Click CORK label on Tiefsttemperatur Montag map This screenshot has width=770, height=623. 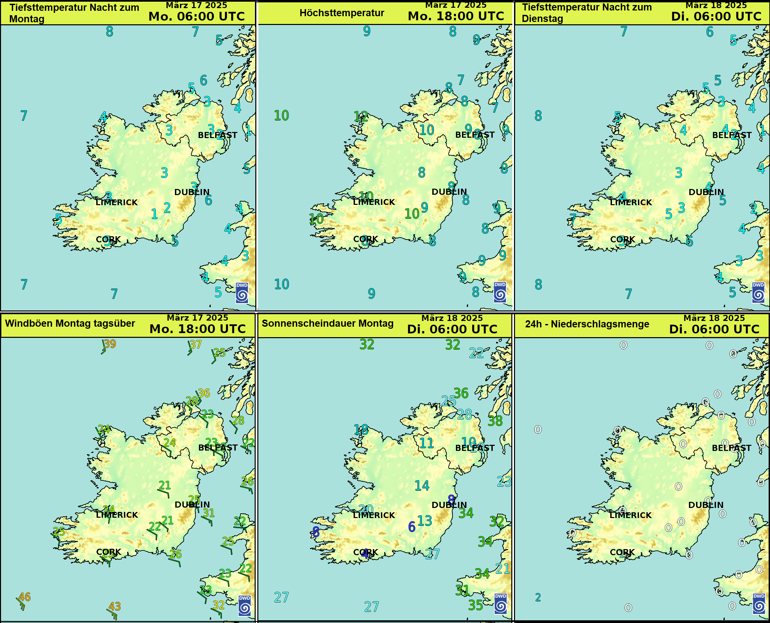click(108, 239)
